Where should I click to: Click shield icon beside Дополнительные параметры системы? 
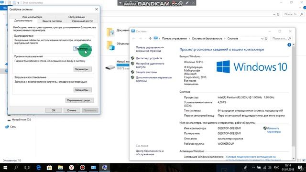click(x=132, y=77)
